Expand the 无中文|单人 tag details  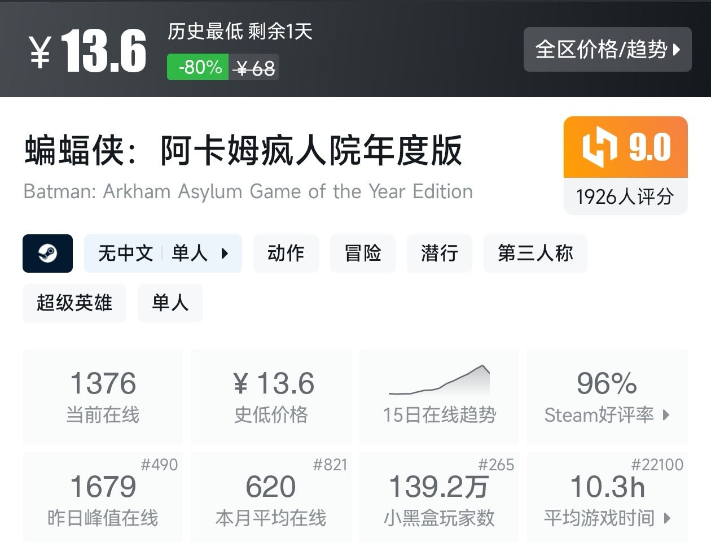click(x=163, y=253)
